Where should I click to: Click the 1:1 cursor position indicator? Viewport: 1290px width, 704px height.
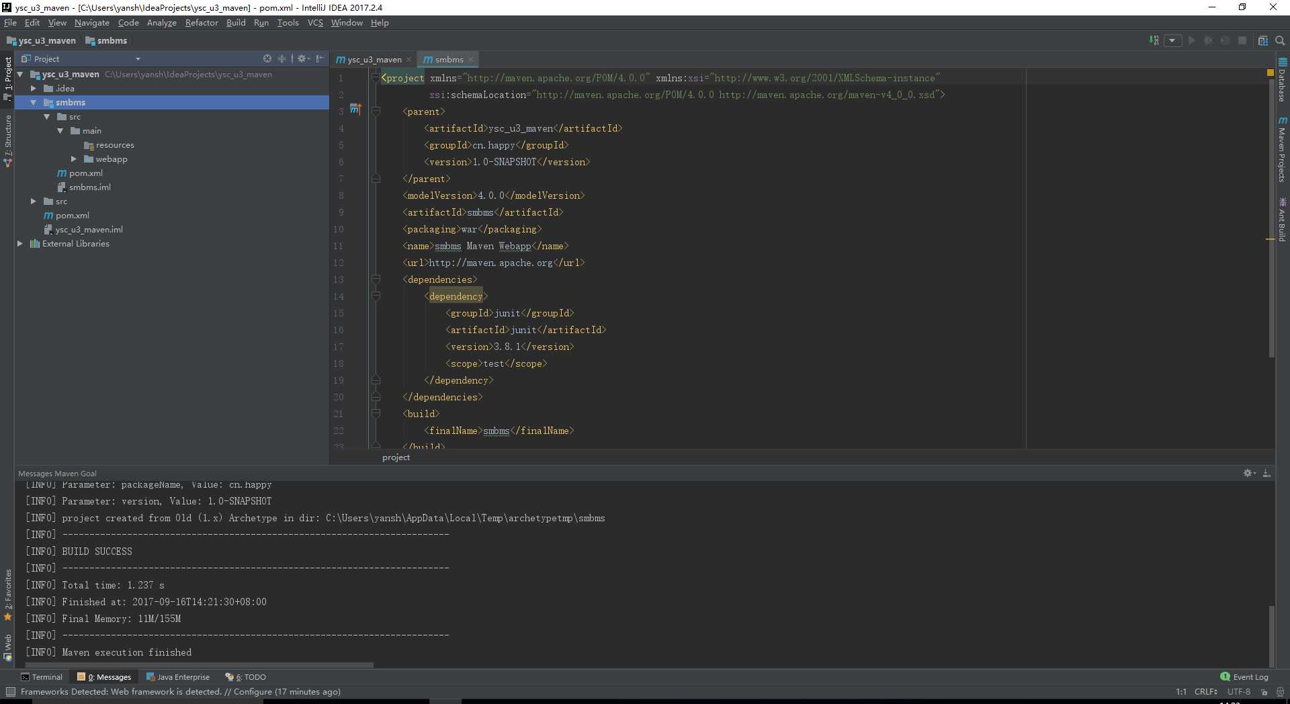coord(1181,691)
